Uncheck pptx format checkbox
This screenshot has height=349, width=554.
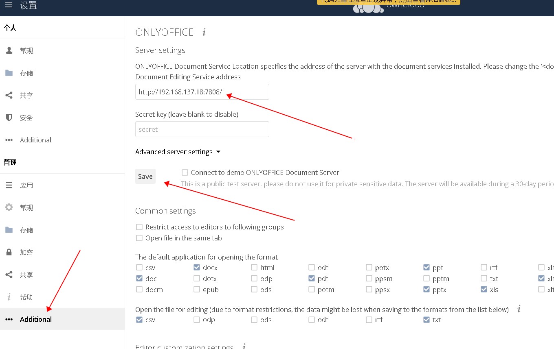click(x=426, y=290)
